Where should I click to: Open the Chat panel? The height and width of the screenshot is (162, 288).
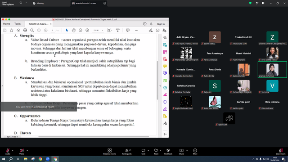[x=143, y=152]
